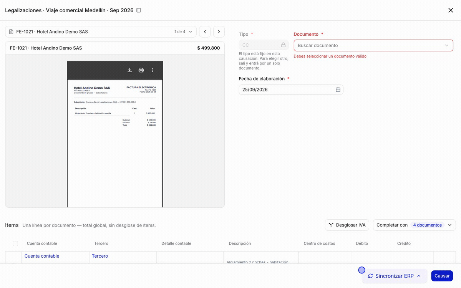Open the FE-1021 document selector dropdown
The height and width of the screenshot is (288, 461).
tap(101, 31)
